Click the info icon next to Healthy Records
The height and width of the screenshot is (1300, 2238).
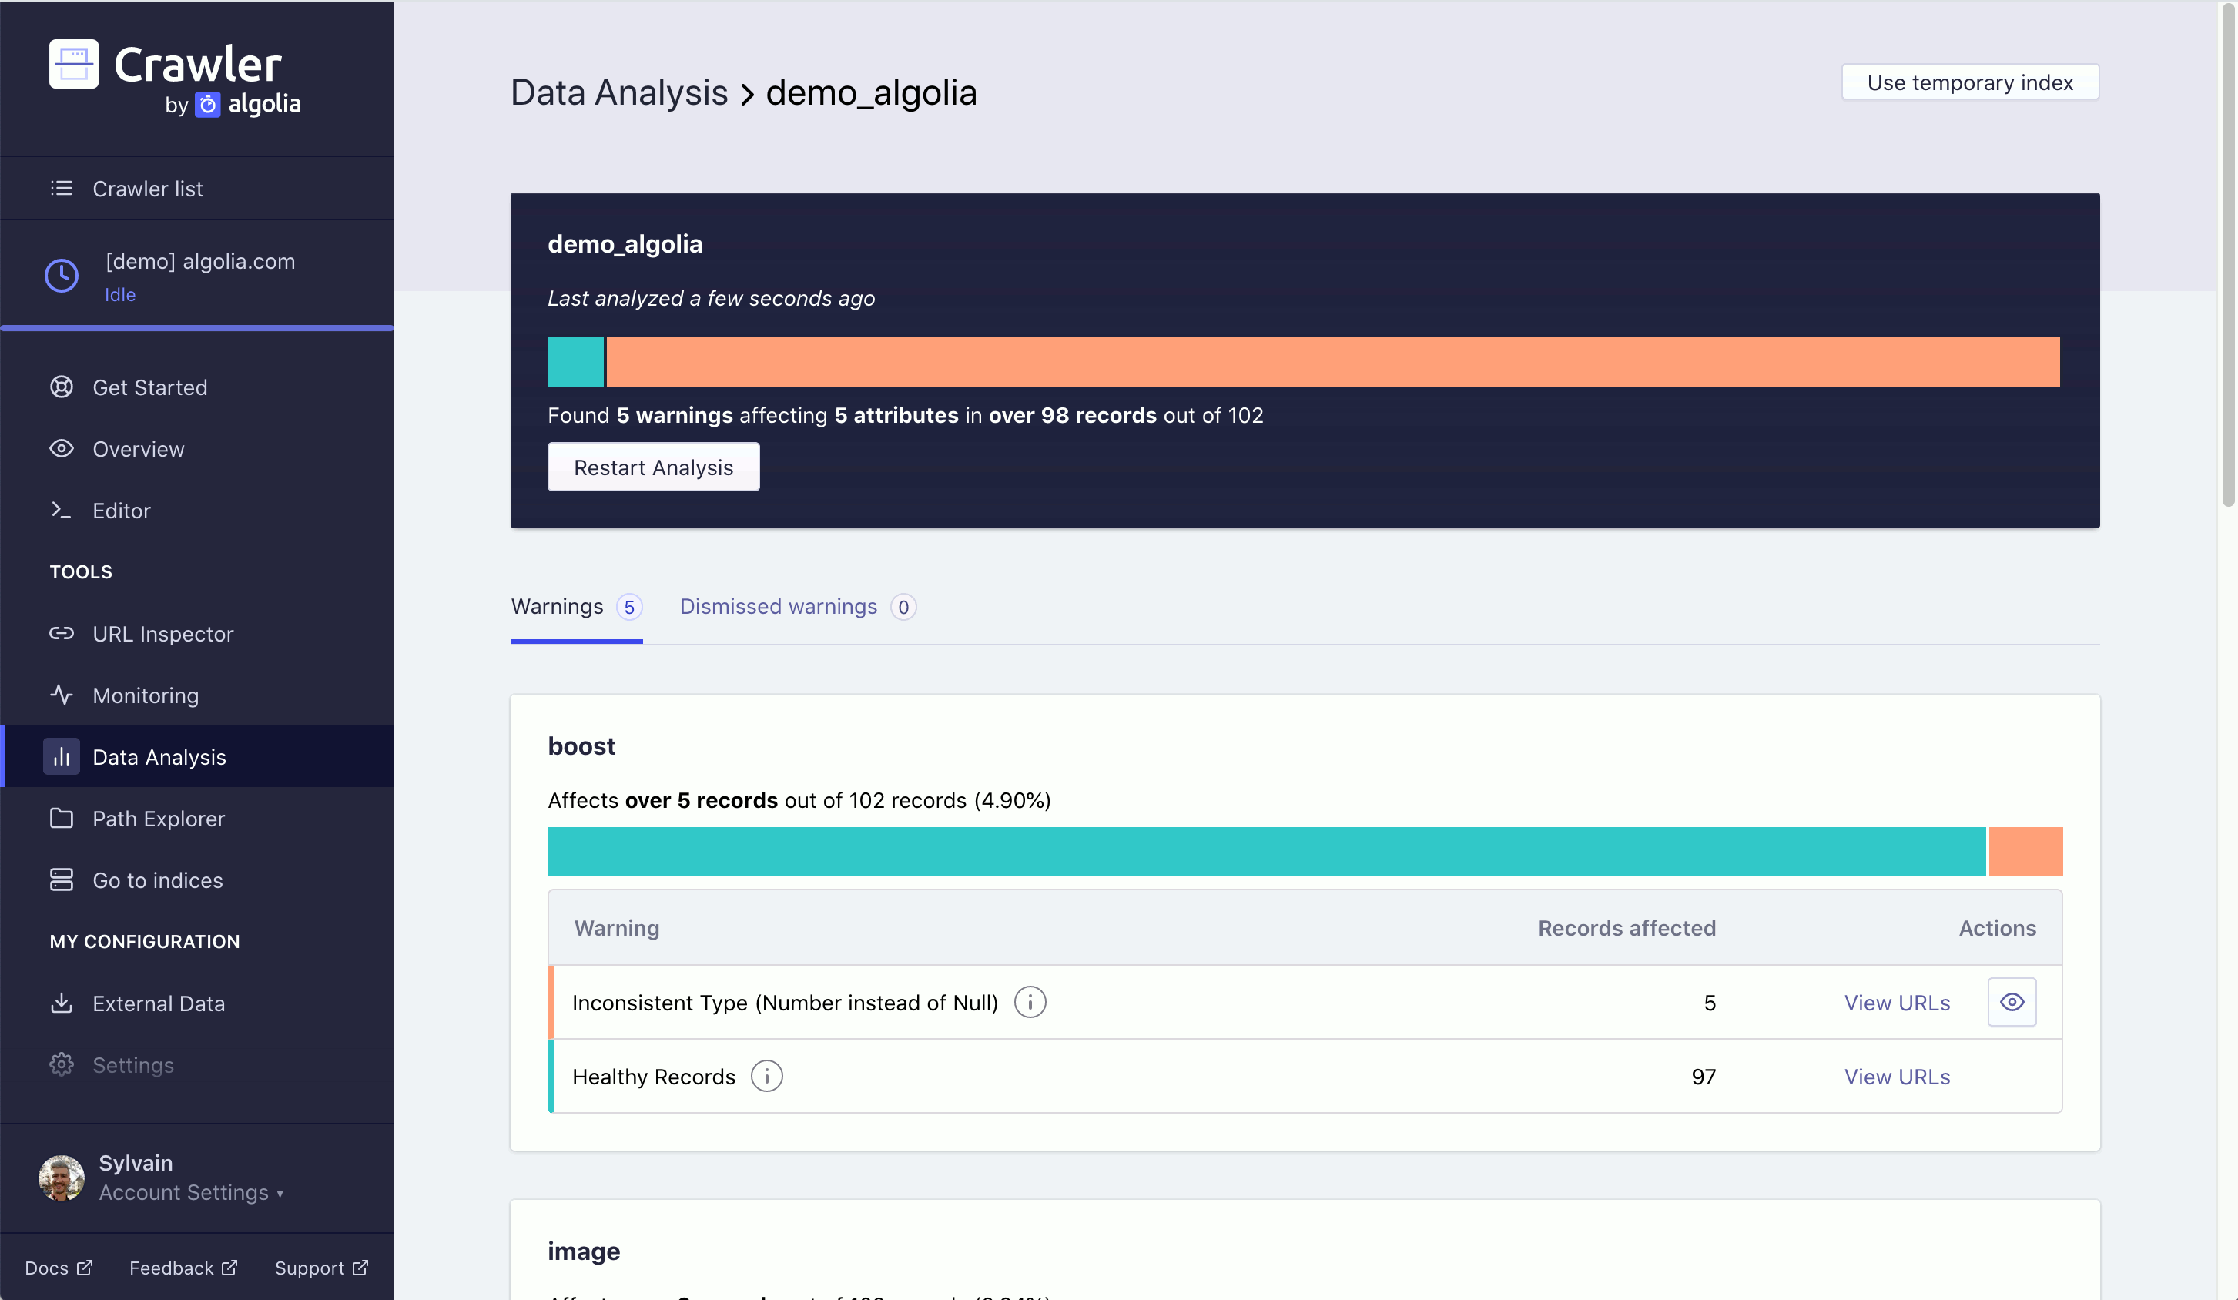click(766, 1076)
